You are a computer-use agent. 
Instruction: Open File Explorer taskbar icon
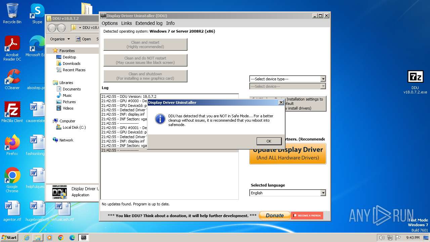(x=38, y=238)
